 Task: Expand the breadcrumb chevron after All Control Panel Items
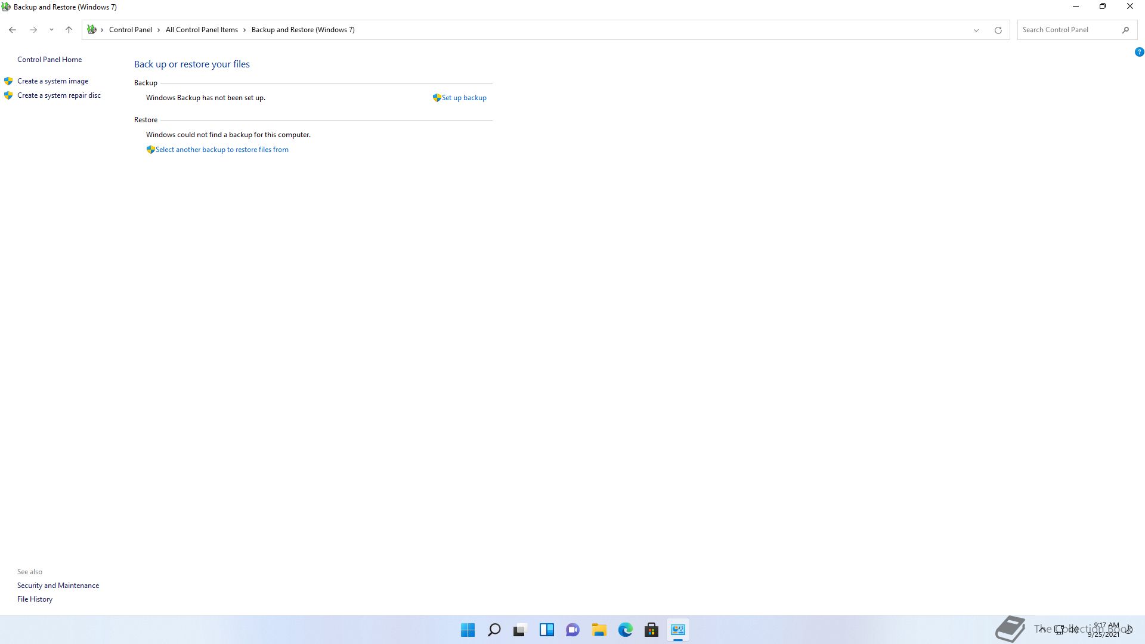click(x=245, y=30)
